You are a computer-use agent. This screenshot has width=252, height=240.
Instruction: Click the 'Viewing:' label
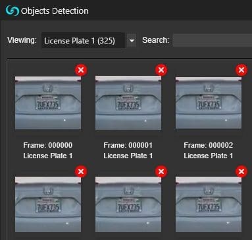[22, 40]
